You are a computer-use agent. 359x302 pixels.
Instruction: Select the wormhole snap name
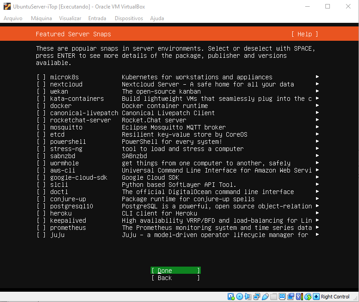[65, 163]
